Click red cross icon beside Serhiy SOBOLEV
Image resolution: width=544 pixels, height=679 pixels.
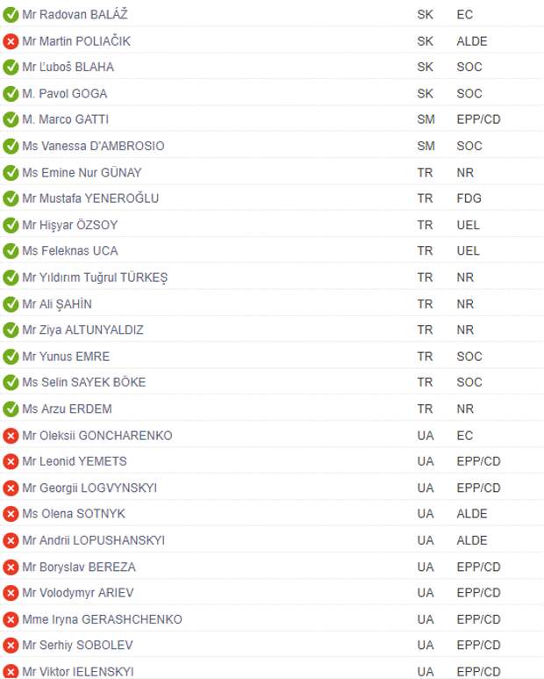(11, 646)
